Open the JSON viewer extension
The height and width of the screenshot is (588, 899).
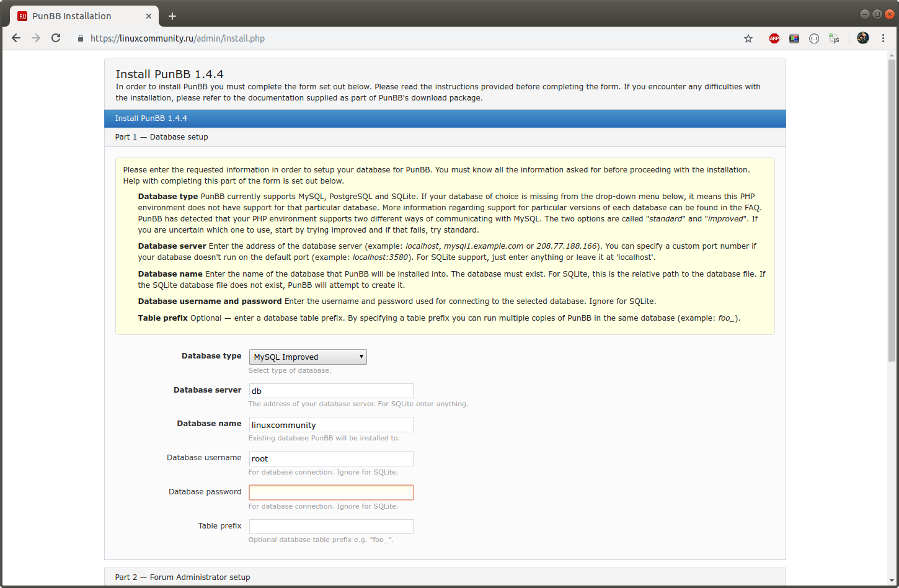point(814,38)
